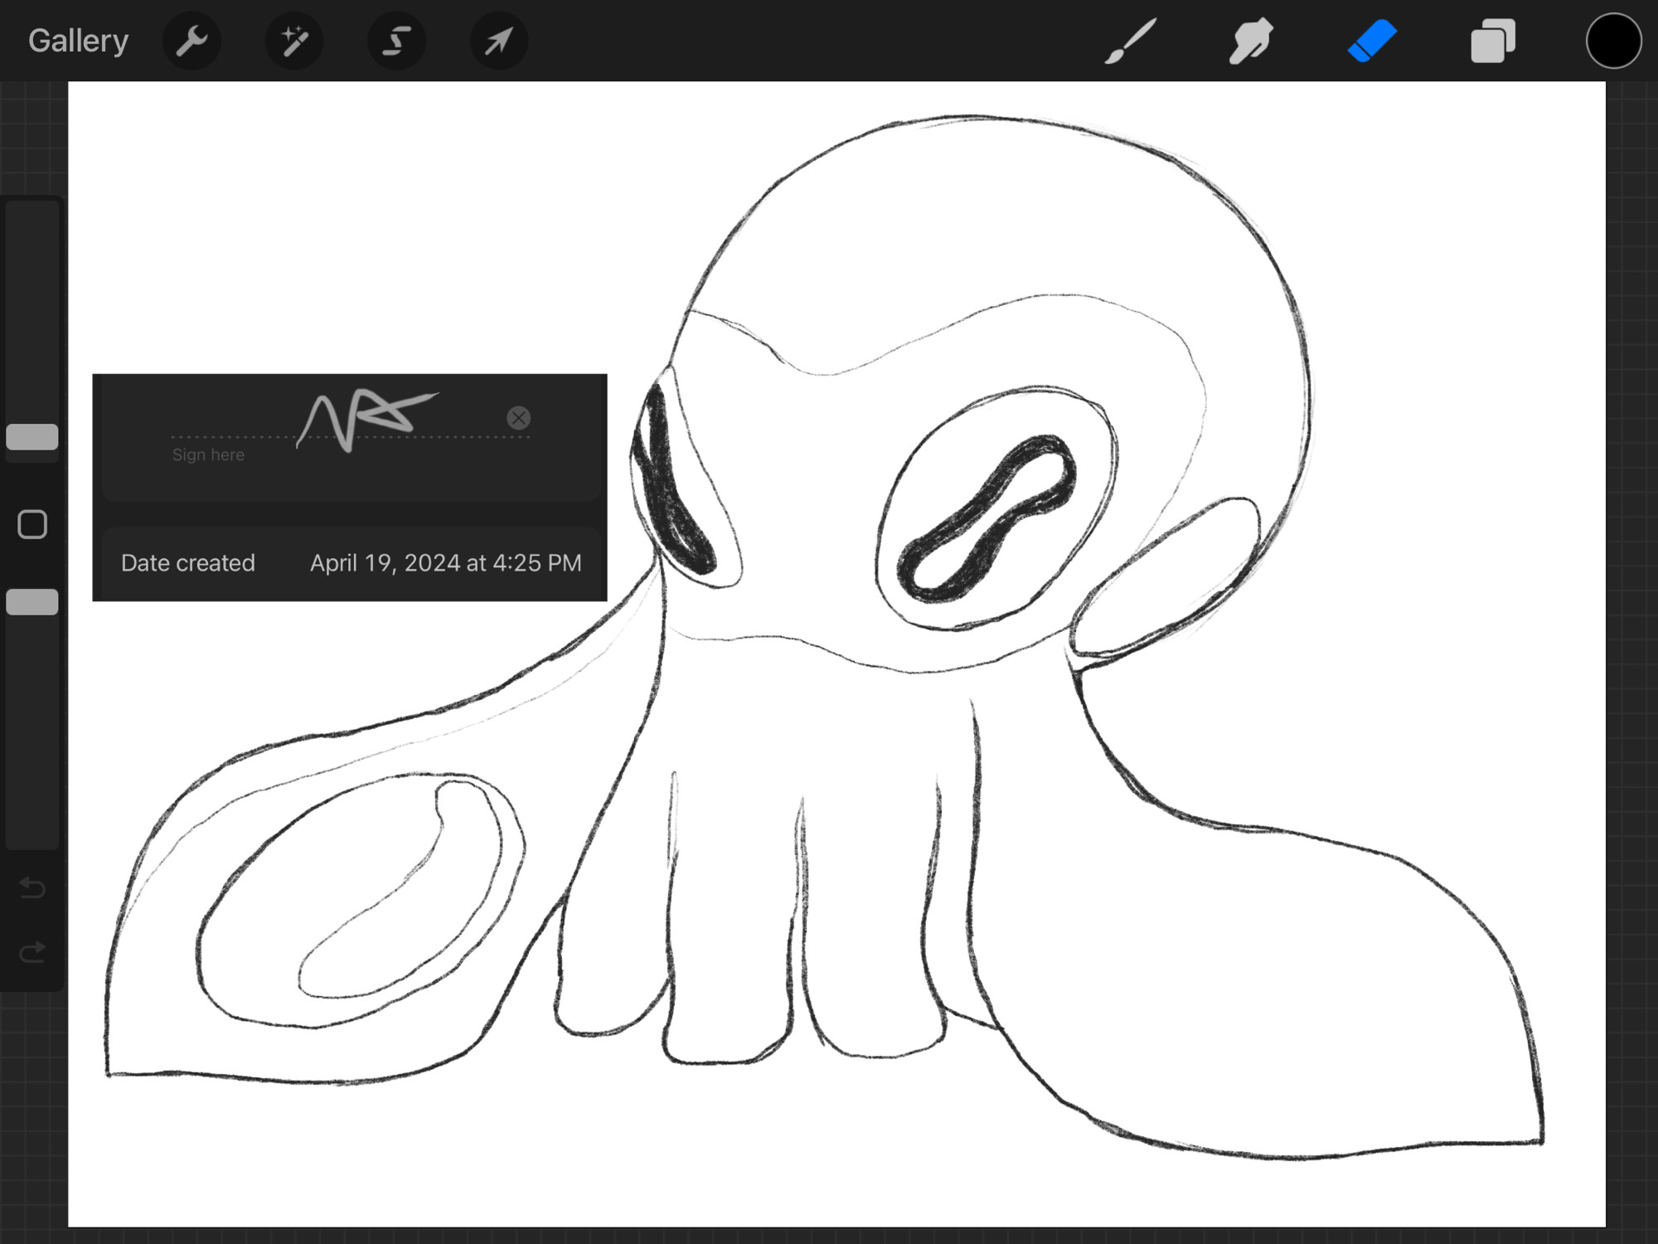Tap the 'Sign here' placeholder text
This screenshot has width=1658, height=1244.
[x=208, y=454]
